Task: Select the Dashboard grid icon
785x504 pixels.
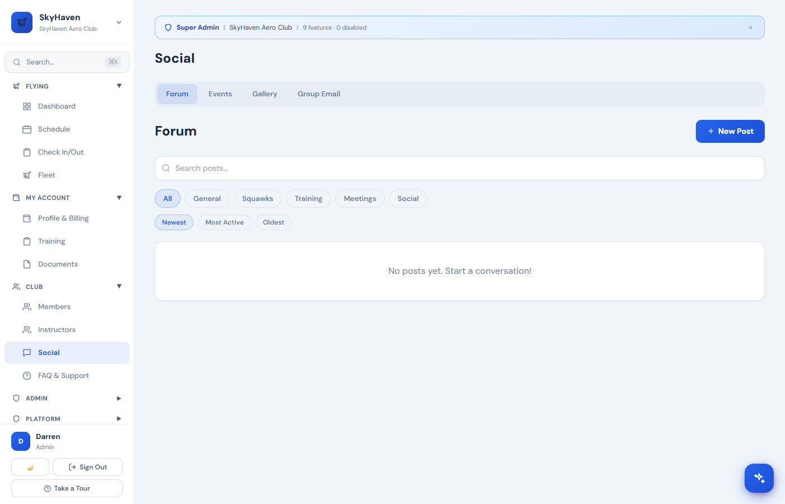Action: pos(27,106)
